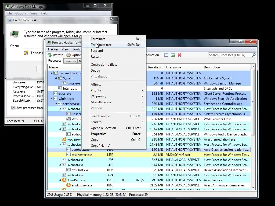Collapse the wininit.exe tree node
The image size is (275, 206).
click(x=52, y=99)
